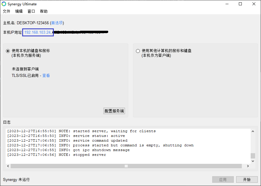Open the 首选项 link beside hostname
This screenshot has width=261, height=186.
(57, 23)
